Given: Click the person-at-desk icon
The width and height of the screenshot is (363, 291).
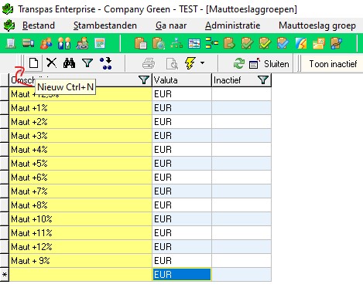Looking at the screenshot, I should point(82,43).
